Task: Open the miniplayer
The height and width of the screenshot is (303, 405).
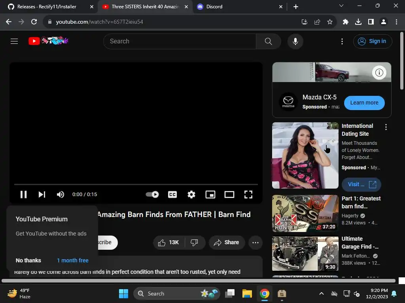Action: 210,195
